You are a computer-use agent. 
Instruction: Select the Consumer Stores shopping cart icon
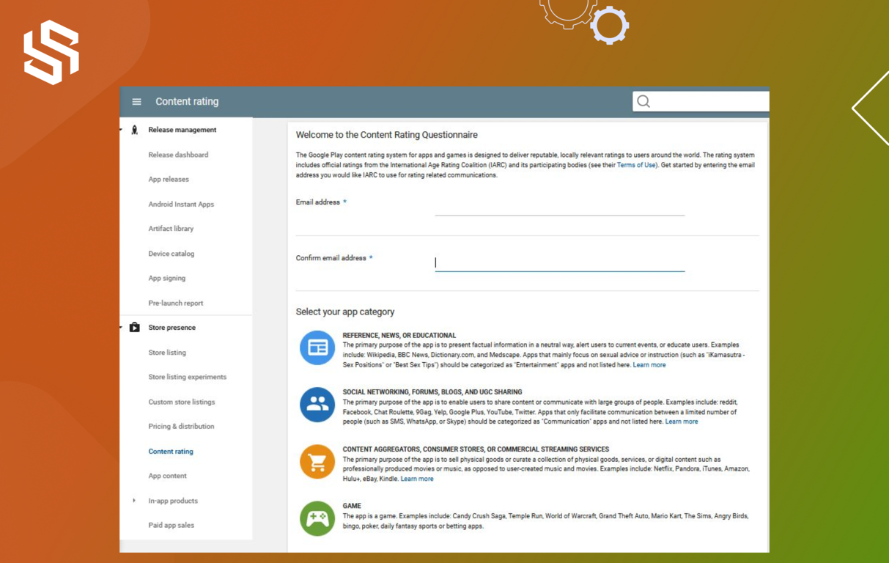pos(317,462)
